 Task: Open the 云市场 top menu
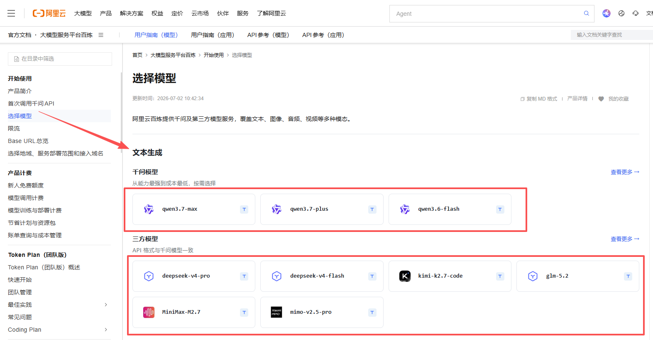coord(200,13)
